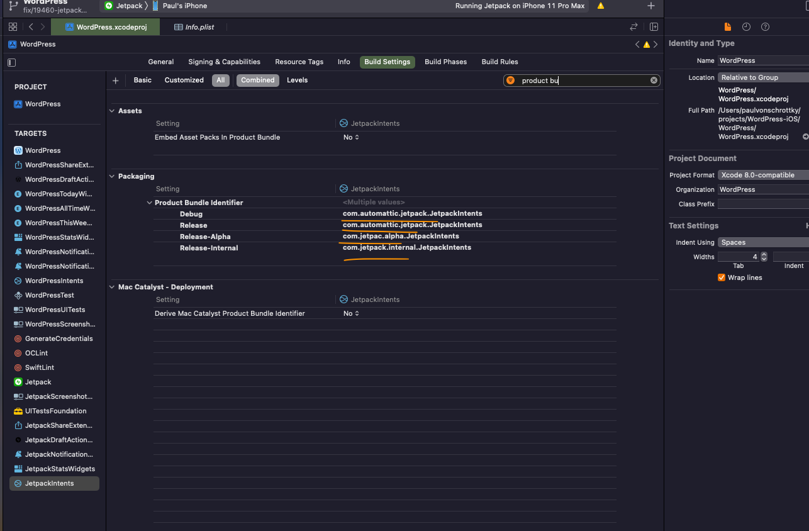Edit the Class Prefix field
This screenshot has width=809, height=531.
click(x=763, y=204)
